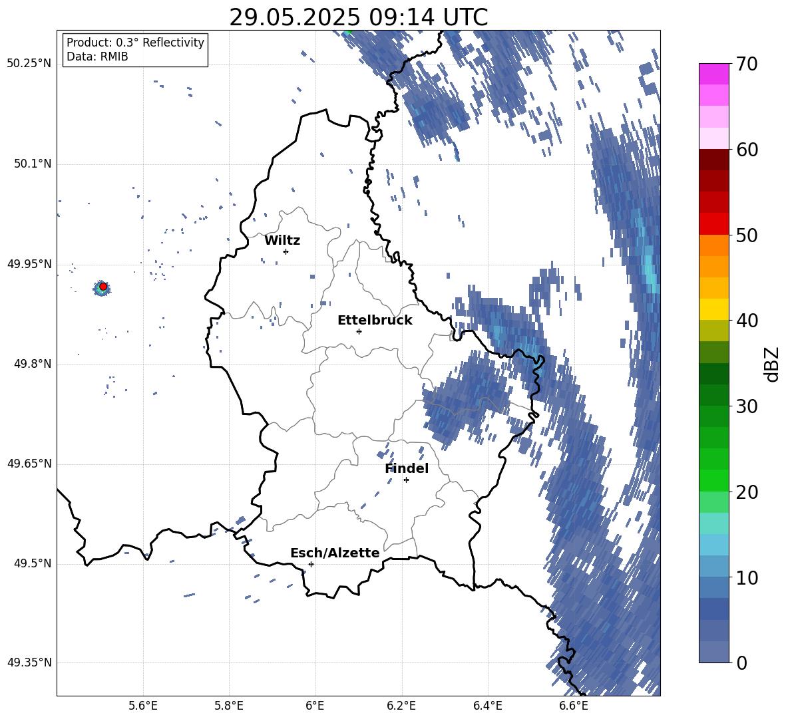Click the dark green colorbar segment near 33

click(713, 374)
